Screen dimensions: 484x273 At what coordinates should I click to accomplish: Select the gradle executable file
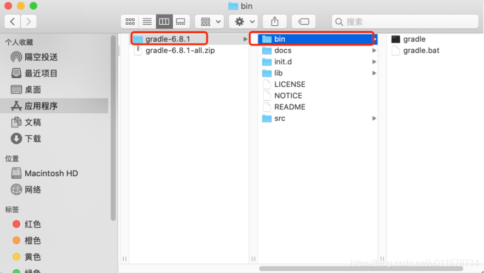point(435,39)
